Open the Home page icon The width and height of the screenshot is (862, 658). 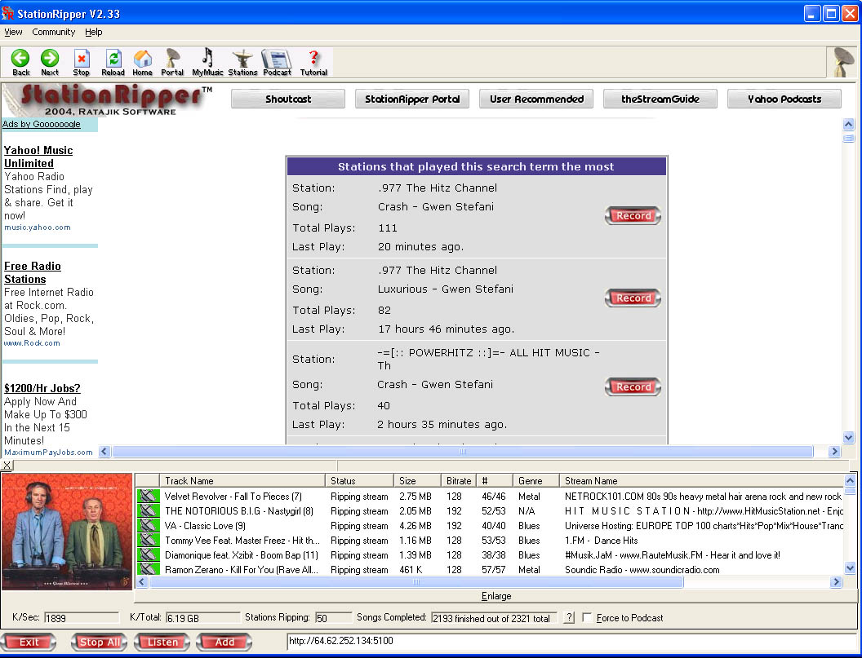(142, 62)
